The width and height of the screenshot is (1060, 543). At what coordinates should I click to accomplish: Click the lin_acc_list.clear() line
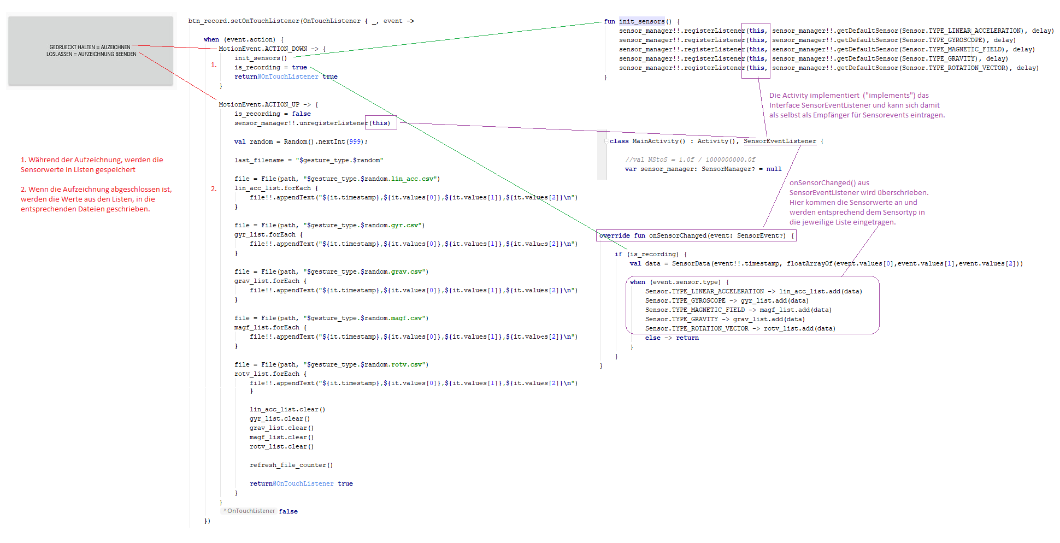(x=287, y=410)
